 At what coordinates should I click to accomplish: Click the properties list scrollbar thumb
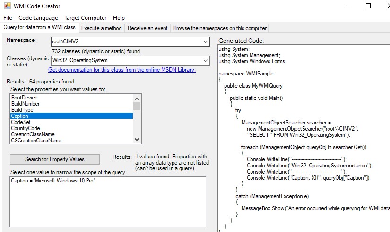click(x=137, y=106)
